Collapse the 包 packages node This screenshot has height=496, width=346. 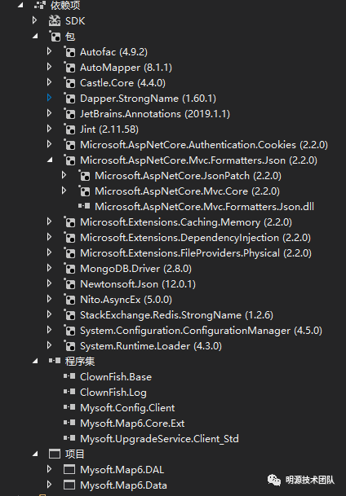[x=35, y=37]
